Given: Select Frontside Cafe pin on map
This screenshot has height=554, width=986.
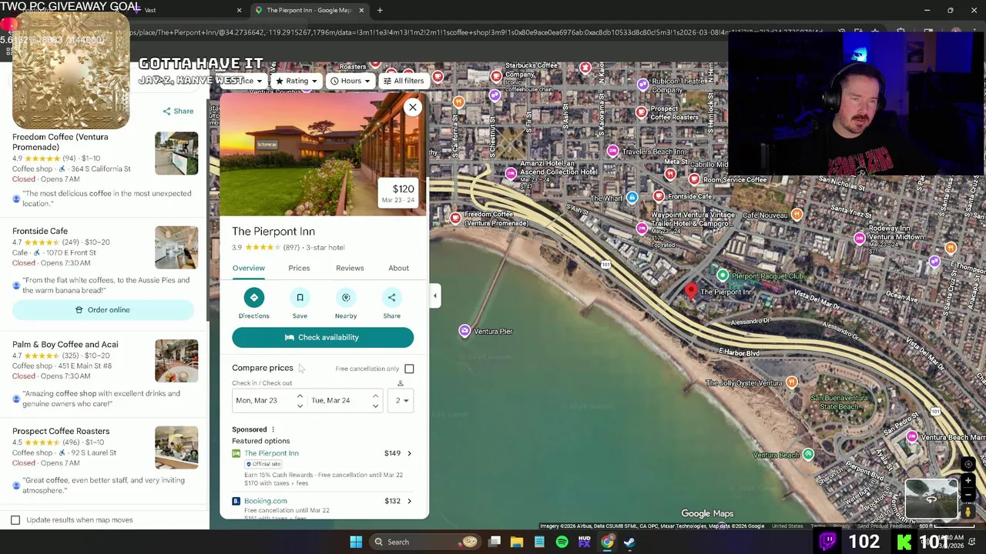Looking at the screenshot, I should [x=659, y=196].
